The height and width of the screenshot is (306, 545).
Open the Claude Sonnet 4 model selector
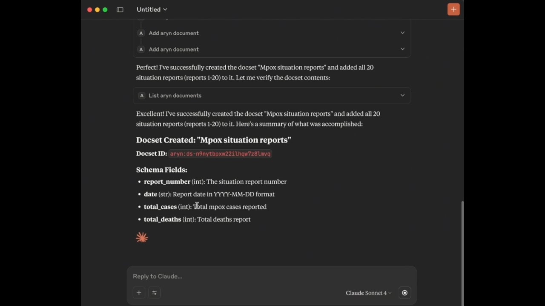click(x=368, y=293)
